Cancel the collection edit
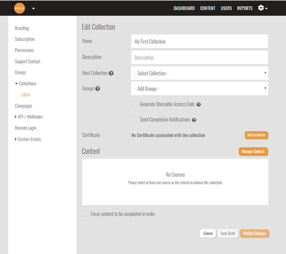Image resolution: width=286 pixels, height=254 pixels. [x=208, y=233]
